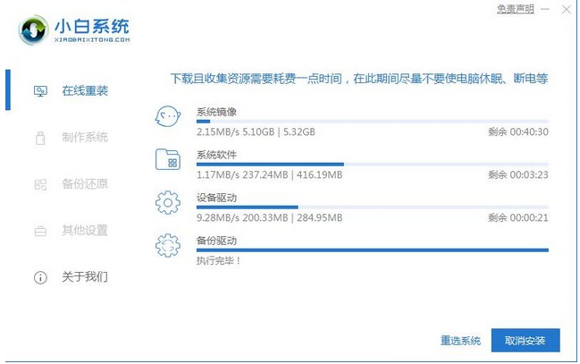
Task: Click the 其他设置 toolbox icon
Action: (x=40, y=231)
